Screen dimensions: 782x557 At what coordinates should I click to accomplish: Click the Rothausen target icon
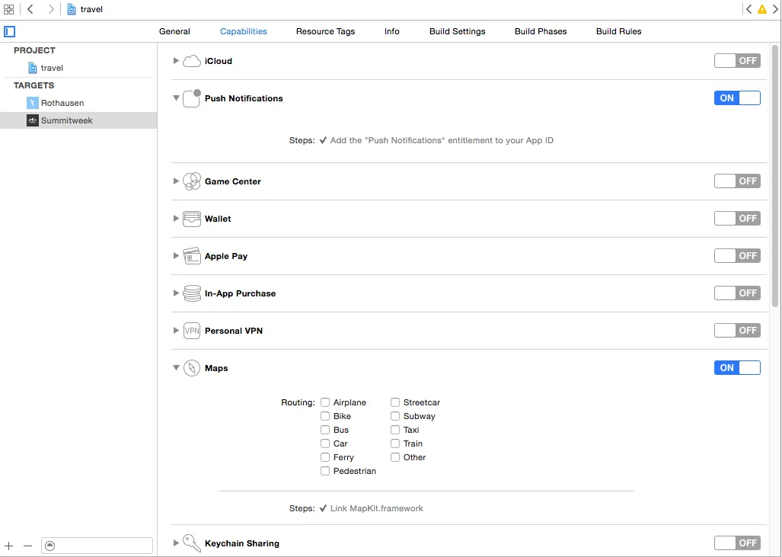(33, 103)
